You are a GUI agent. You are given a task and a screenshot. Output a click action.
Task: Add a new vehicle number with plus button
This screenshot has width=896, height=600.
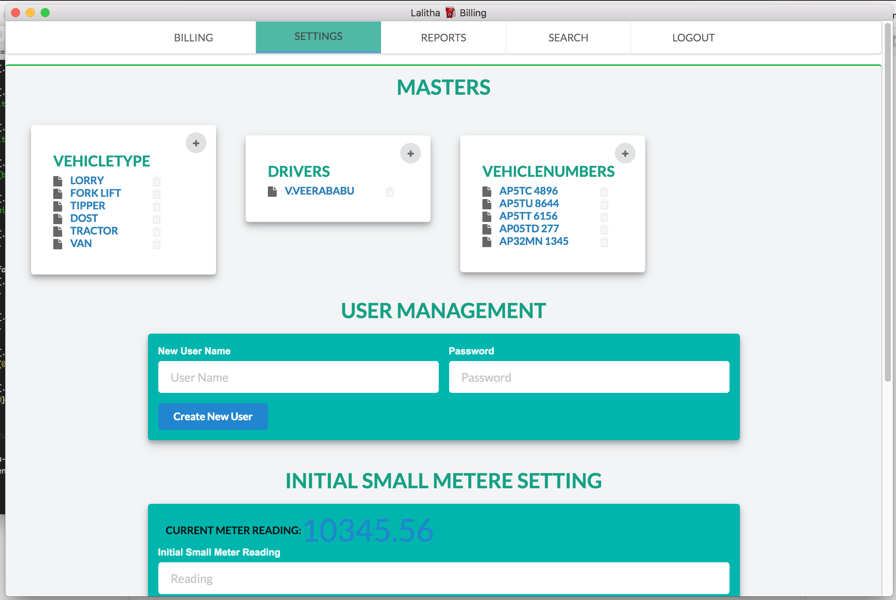pos(625,154)
